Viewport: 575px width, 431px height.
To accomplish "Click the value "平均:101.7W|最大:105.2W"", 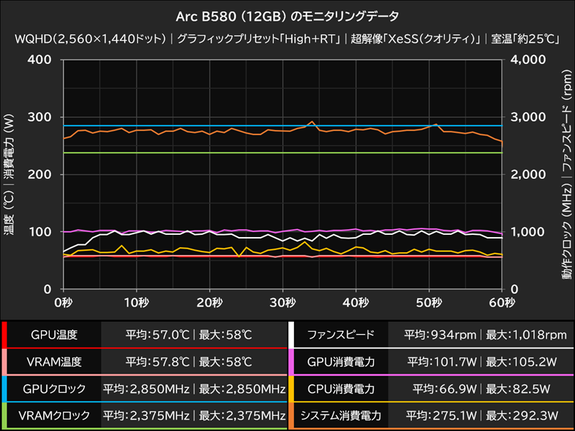I will point(482,362).
